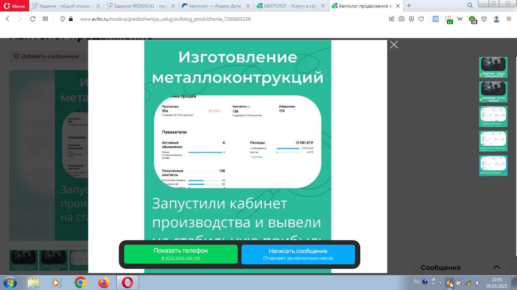This screenshot has width=517, height=290.
Task: Open the Easy Setup sliders icon
Action: [509, 19]
